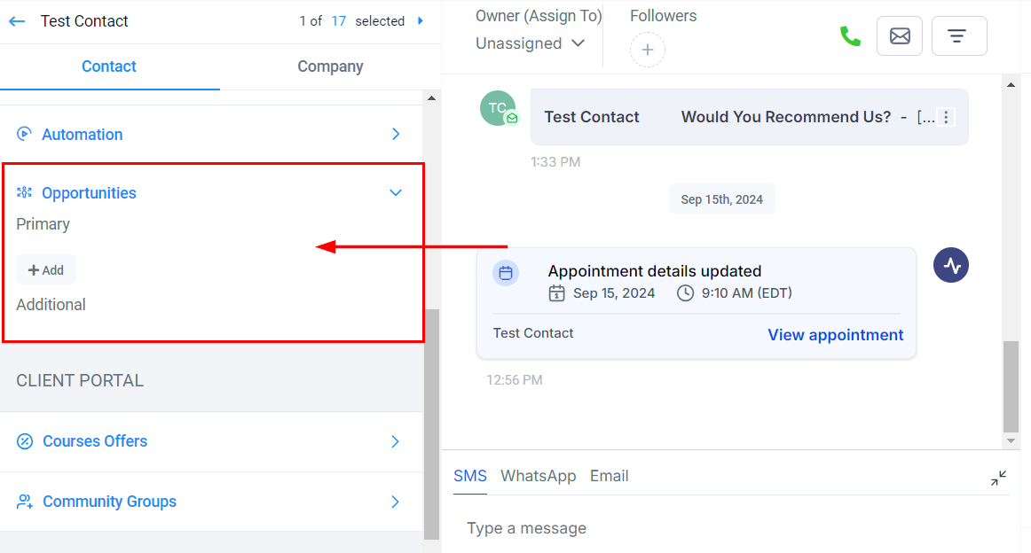The width and height of the screenshot is (1031, 553).
Task: Open the View appointment link
Action: 835,335
